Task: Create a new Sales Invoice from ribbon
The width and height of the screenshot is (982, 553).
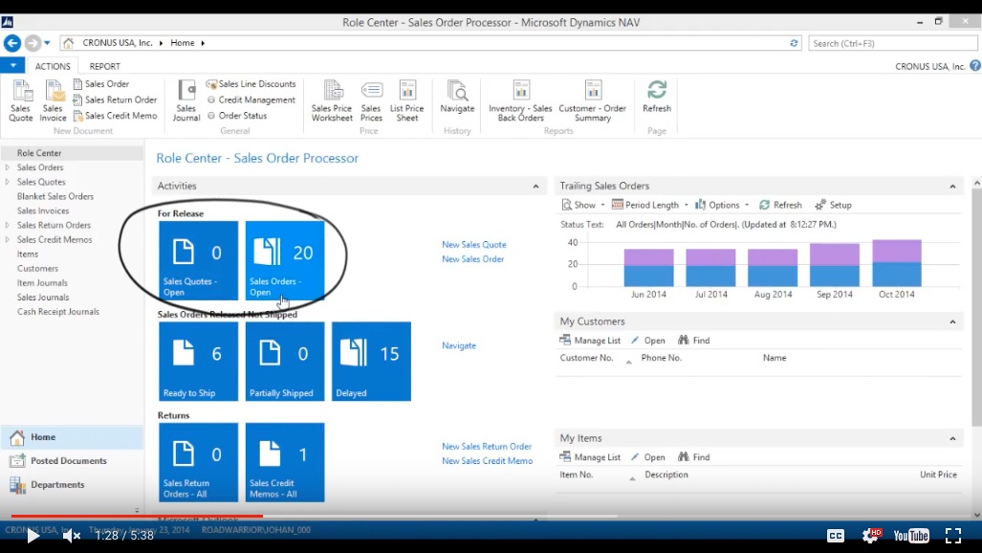Action: pyautogui.click(x=53, y=101)
